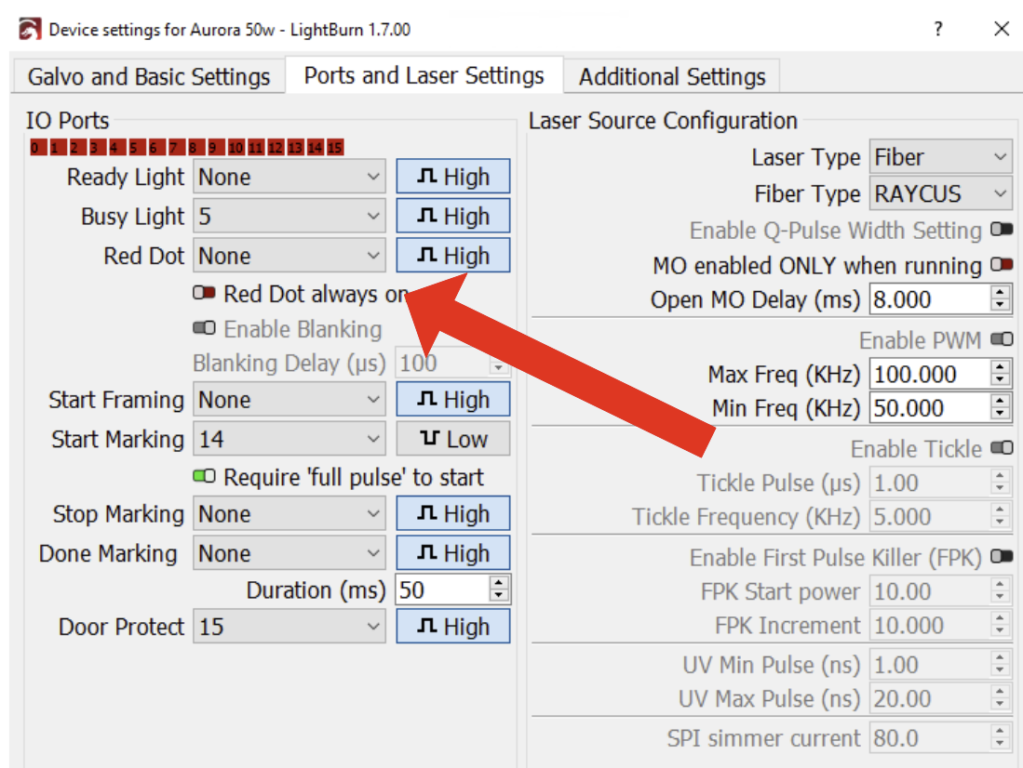Image resolution: width=1023 pixels, height=768 pixels.
Task: Toggle the Enable Blanking switch
Action: pyautogui.click(x=204, y=327)
